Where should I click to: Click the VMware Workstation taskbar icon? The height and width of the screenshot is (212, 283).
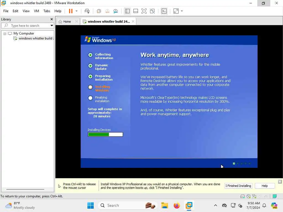(189, 205)
